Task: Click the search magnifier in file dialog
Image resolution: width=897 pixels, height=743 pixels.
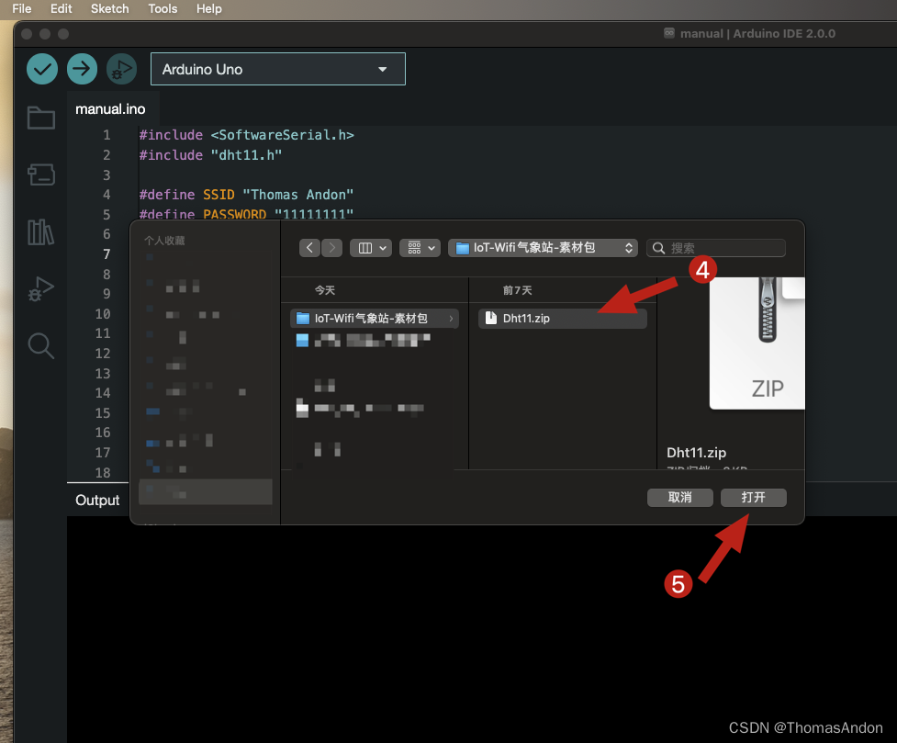Action: 658,248
